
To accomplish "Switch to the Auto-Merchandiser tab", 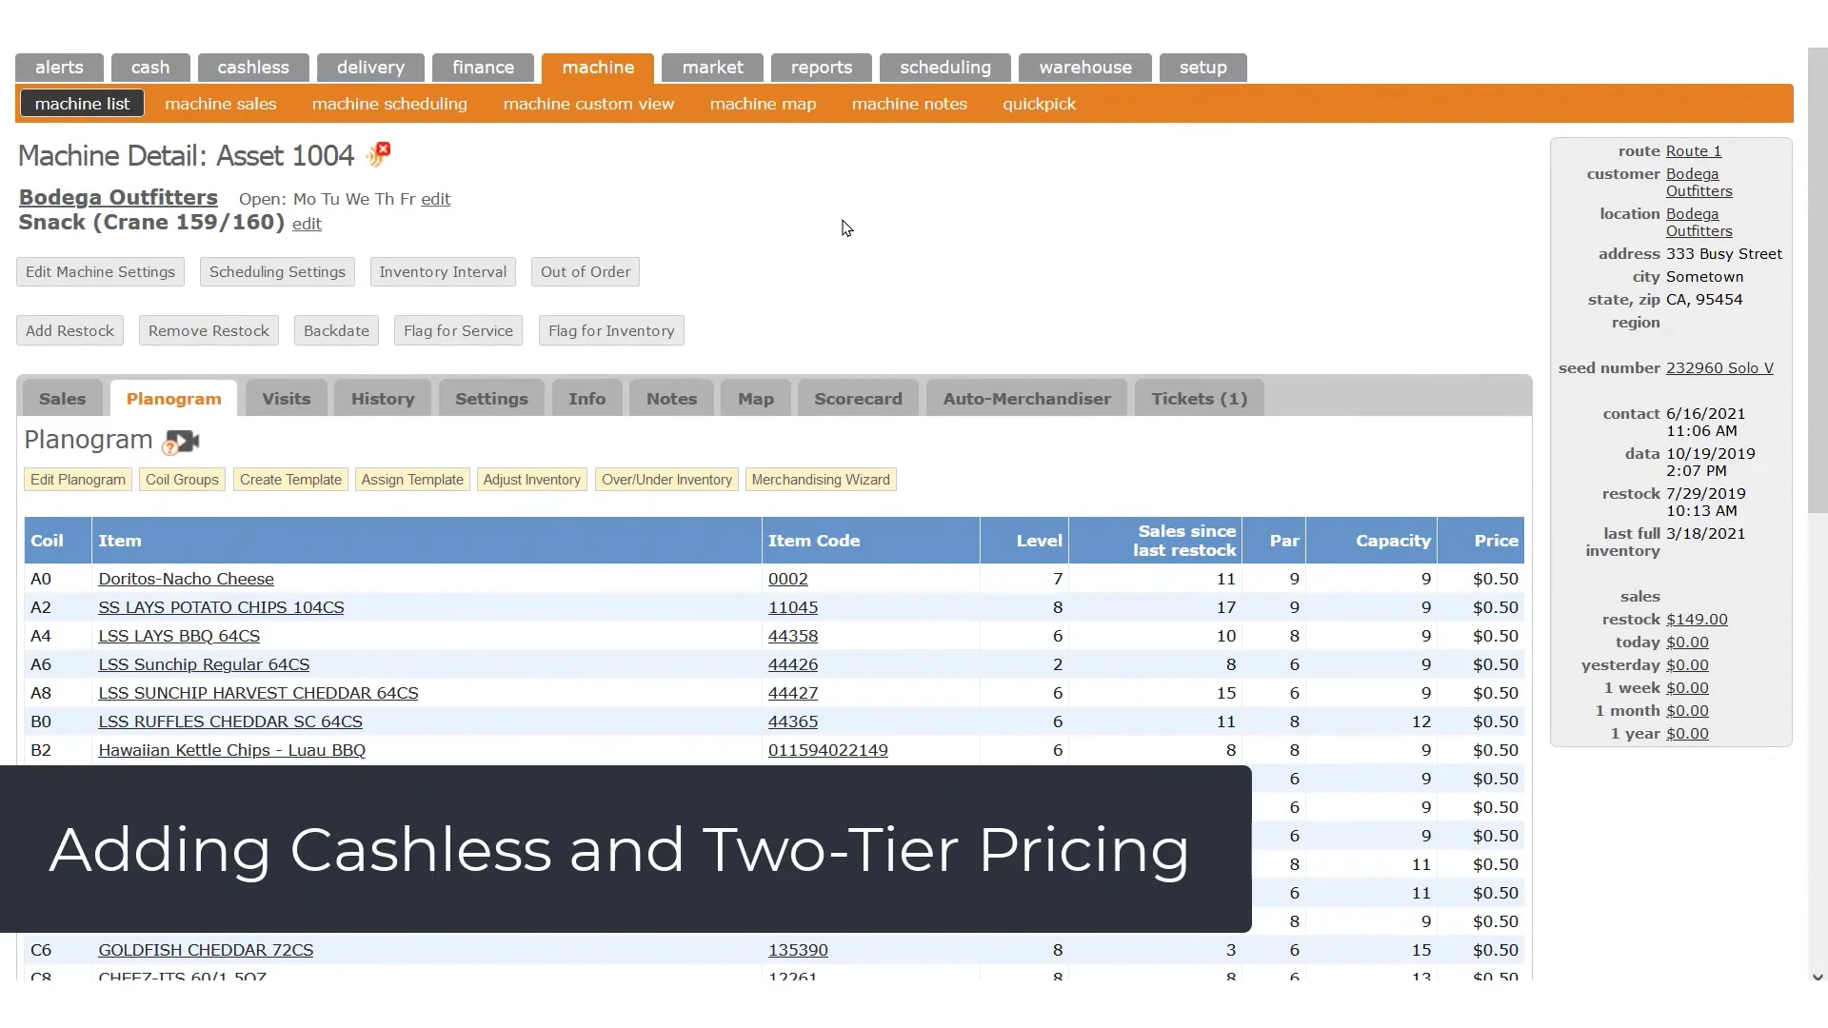I will point(1025,398).
